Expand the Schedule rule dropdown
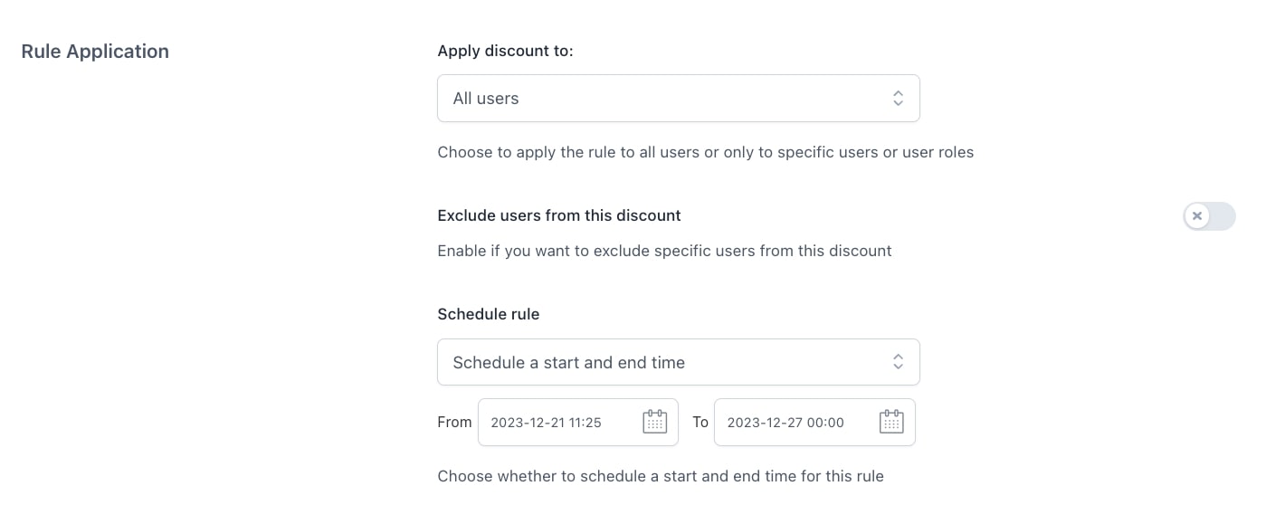Screen dimensions: 1285x505 [679, 362]
